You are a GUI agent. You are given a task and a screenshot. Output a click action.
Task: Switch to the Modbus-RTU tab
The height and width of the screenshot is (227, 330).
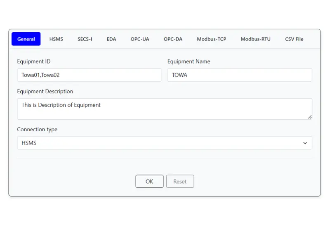255,39
